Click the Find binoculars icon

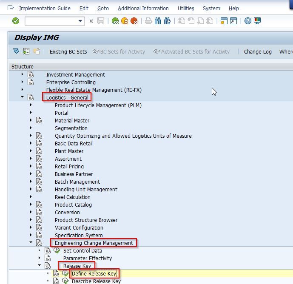pos(158,21)
